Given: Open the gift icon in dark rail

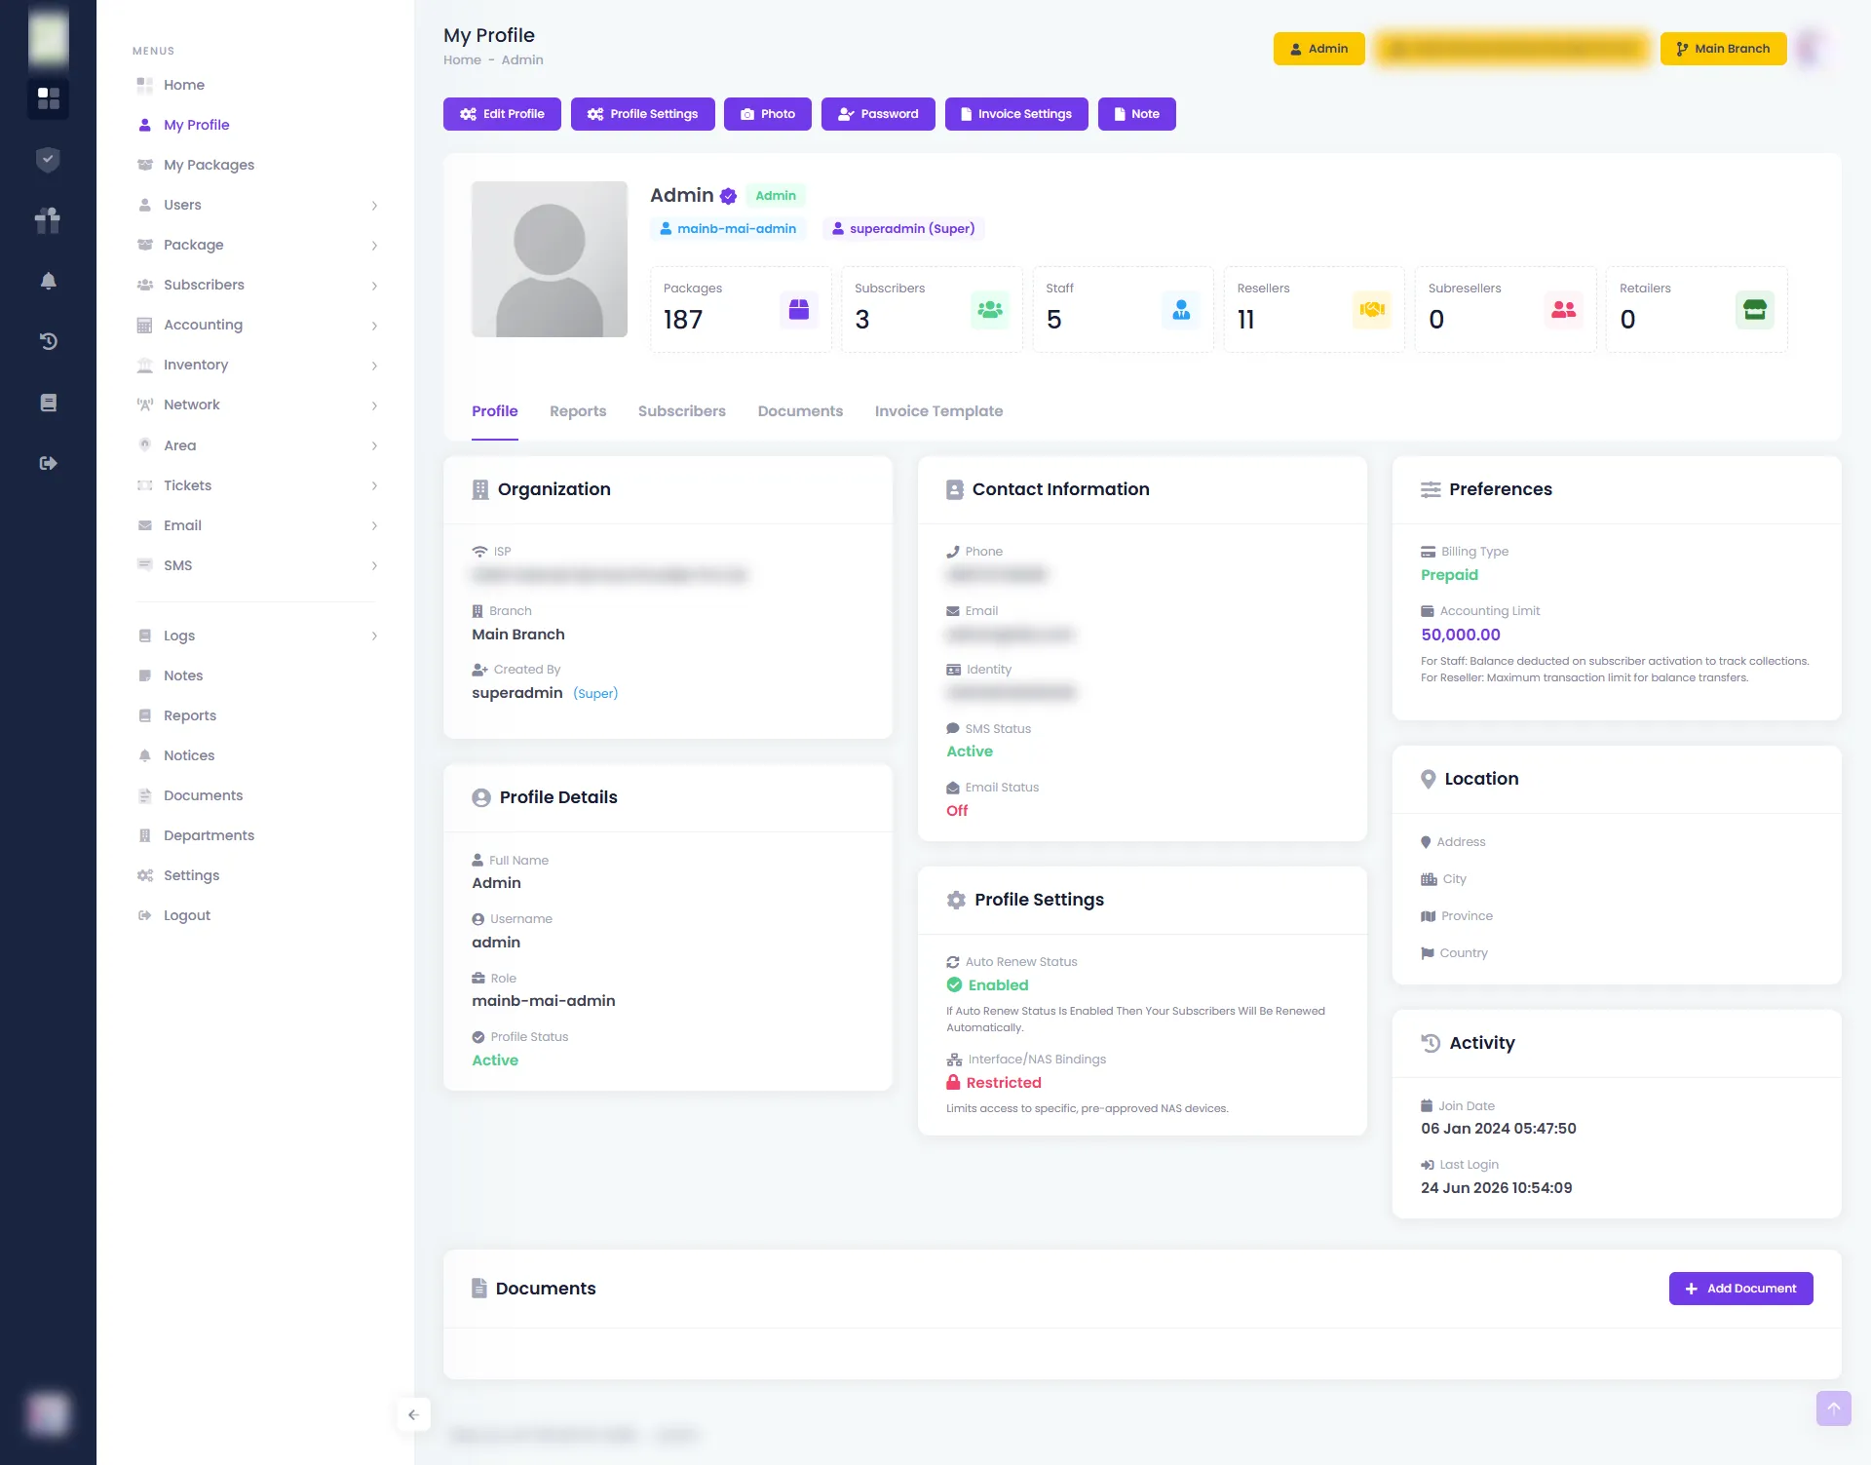Looking at the screenshot, I should (x=48, y=220).
